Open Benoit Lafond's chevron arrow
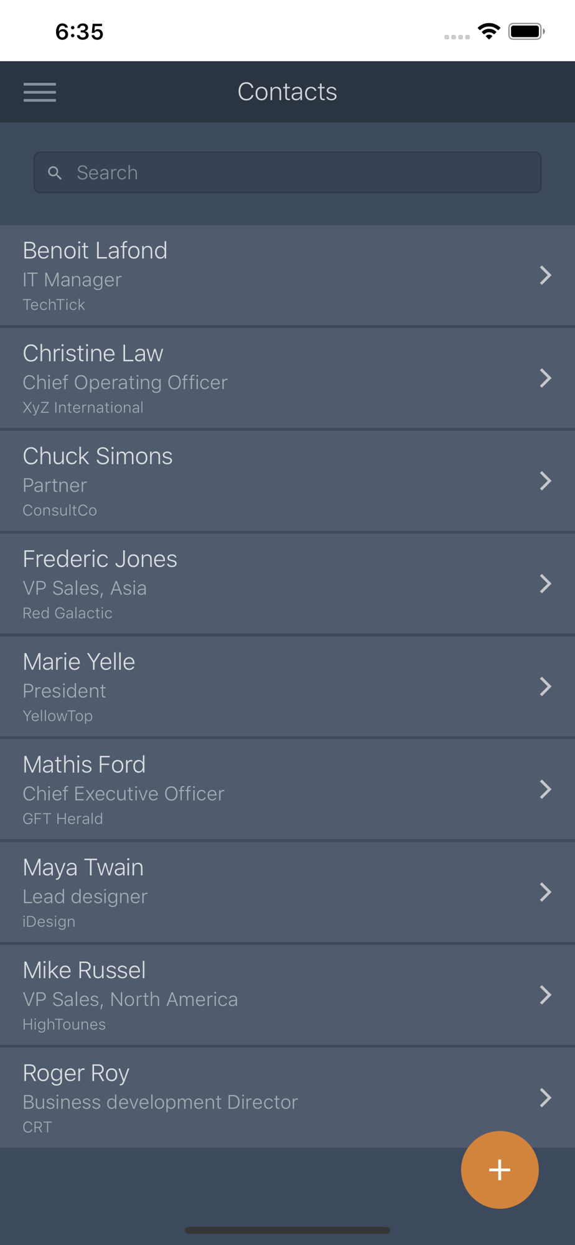 point(546,275)
